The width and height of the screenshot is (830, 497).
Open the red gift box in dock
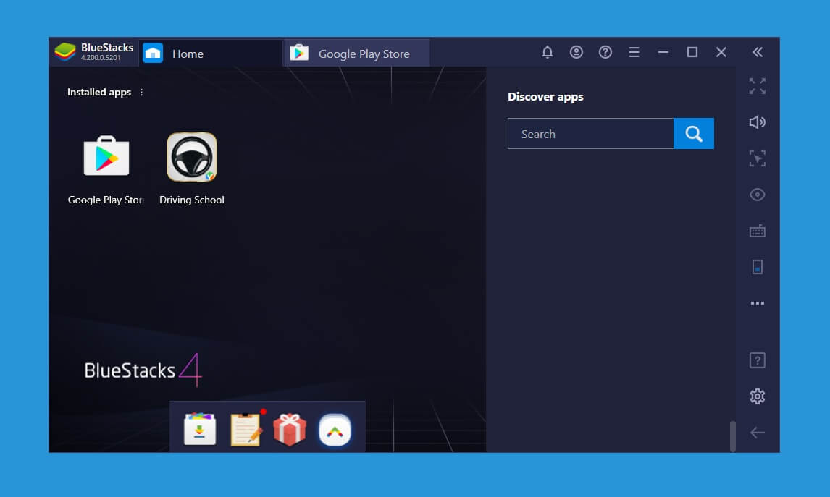(x=290, y=429)
